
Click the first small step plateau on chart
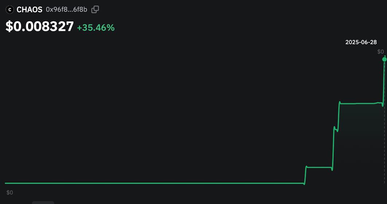tap(319, 167)
